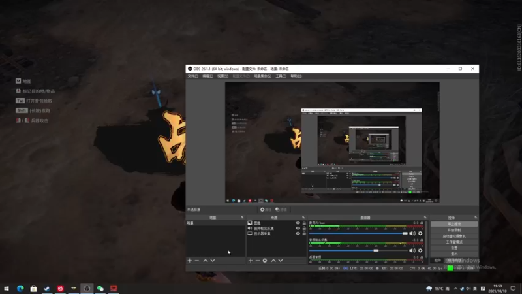Screen dimensions: 522x294
Task: Open the Edit menu in OBS
Action: coord(207,76)
